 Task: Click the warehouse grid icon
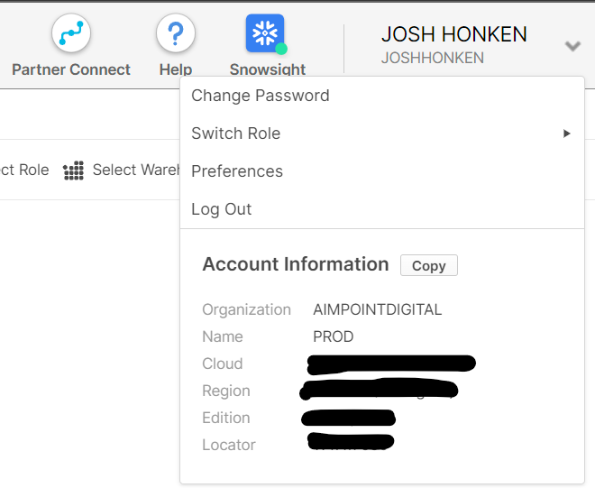74,170
